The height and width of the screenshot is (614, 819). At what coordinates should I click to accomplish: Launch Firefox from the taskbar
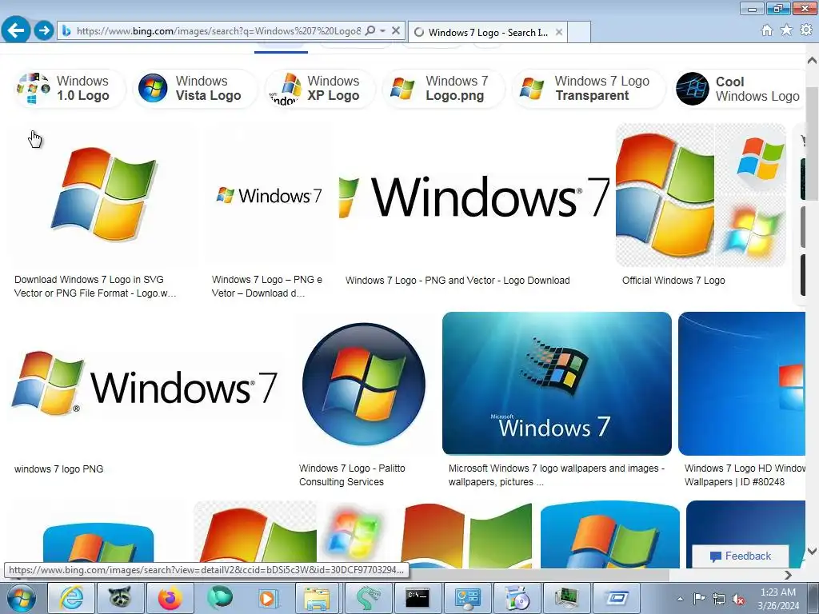point(170,598)
